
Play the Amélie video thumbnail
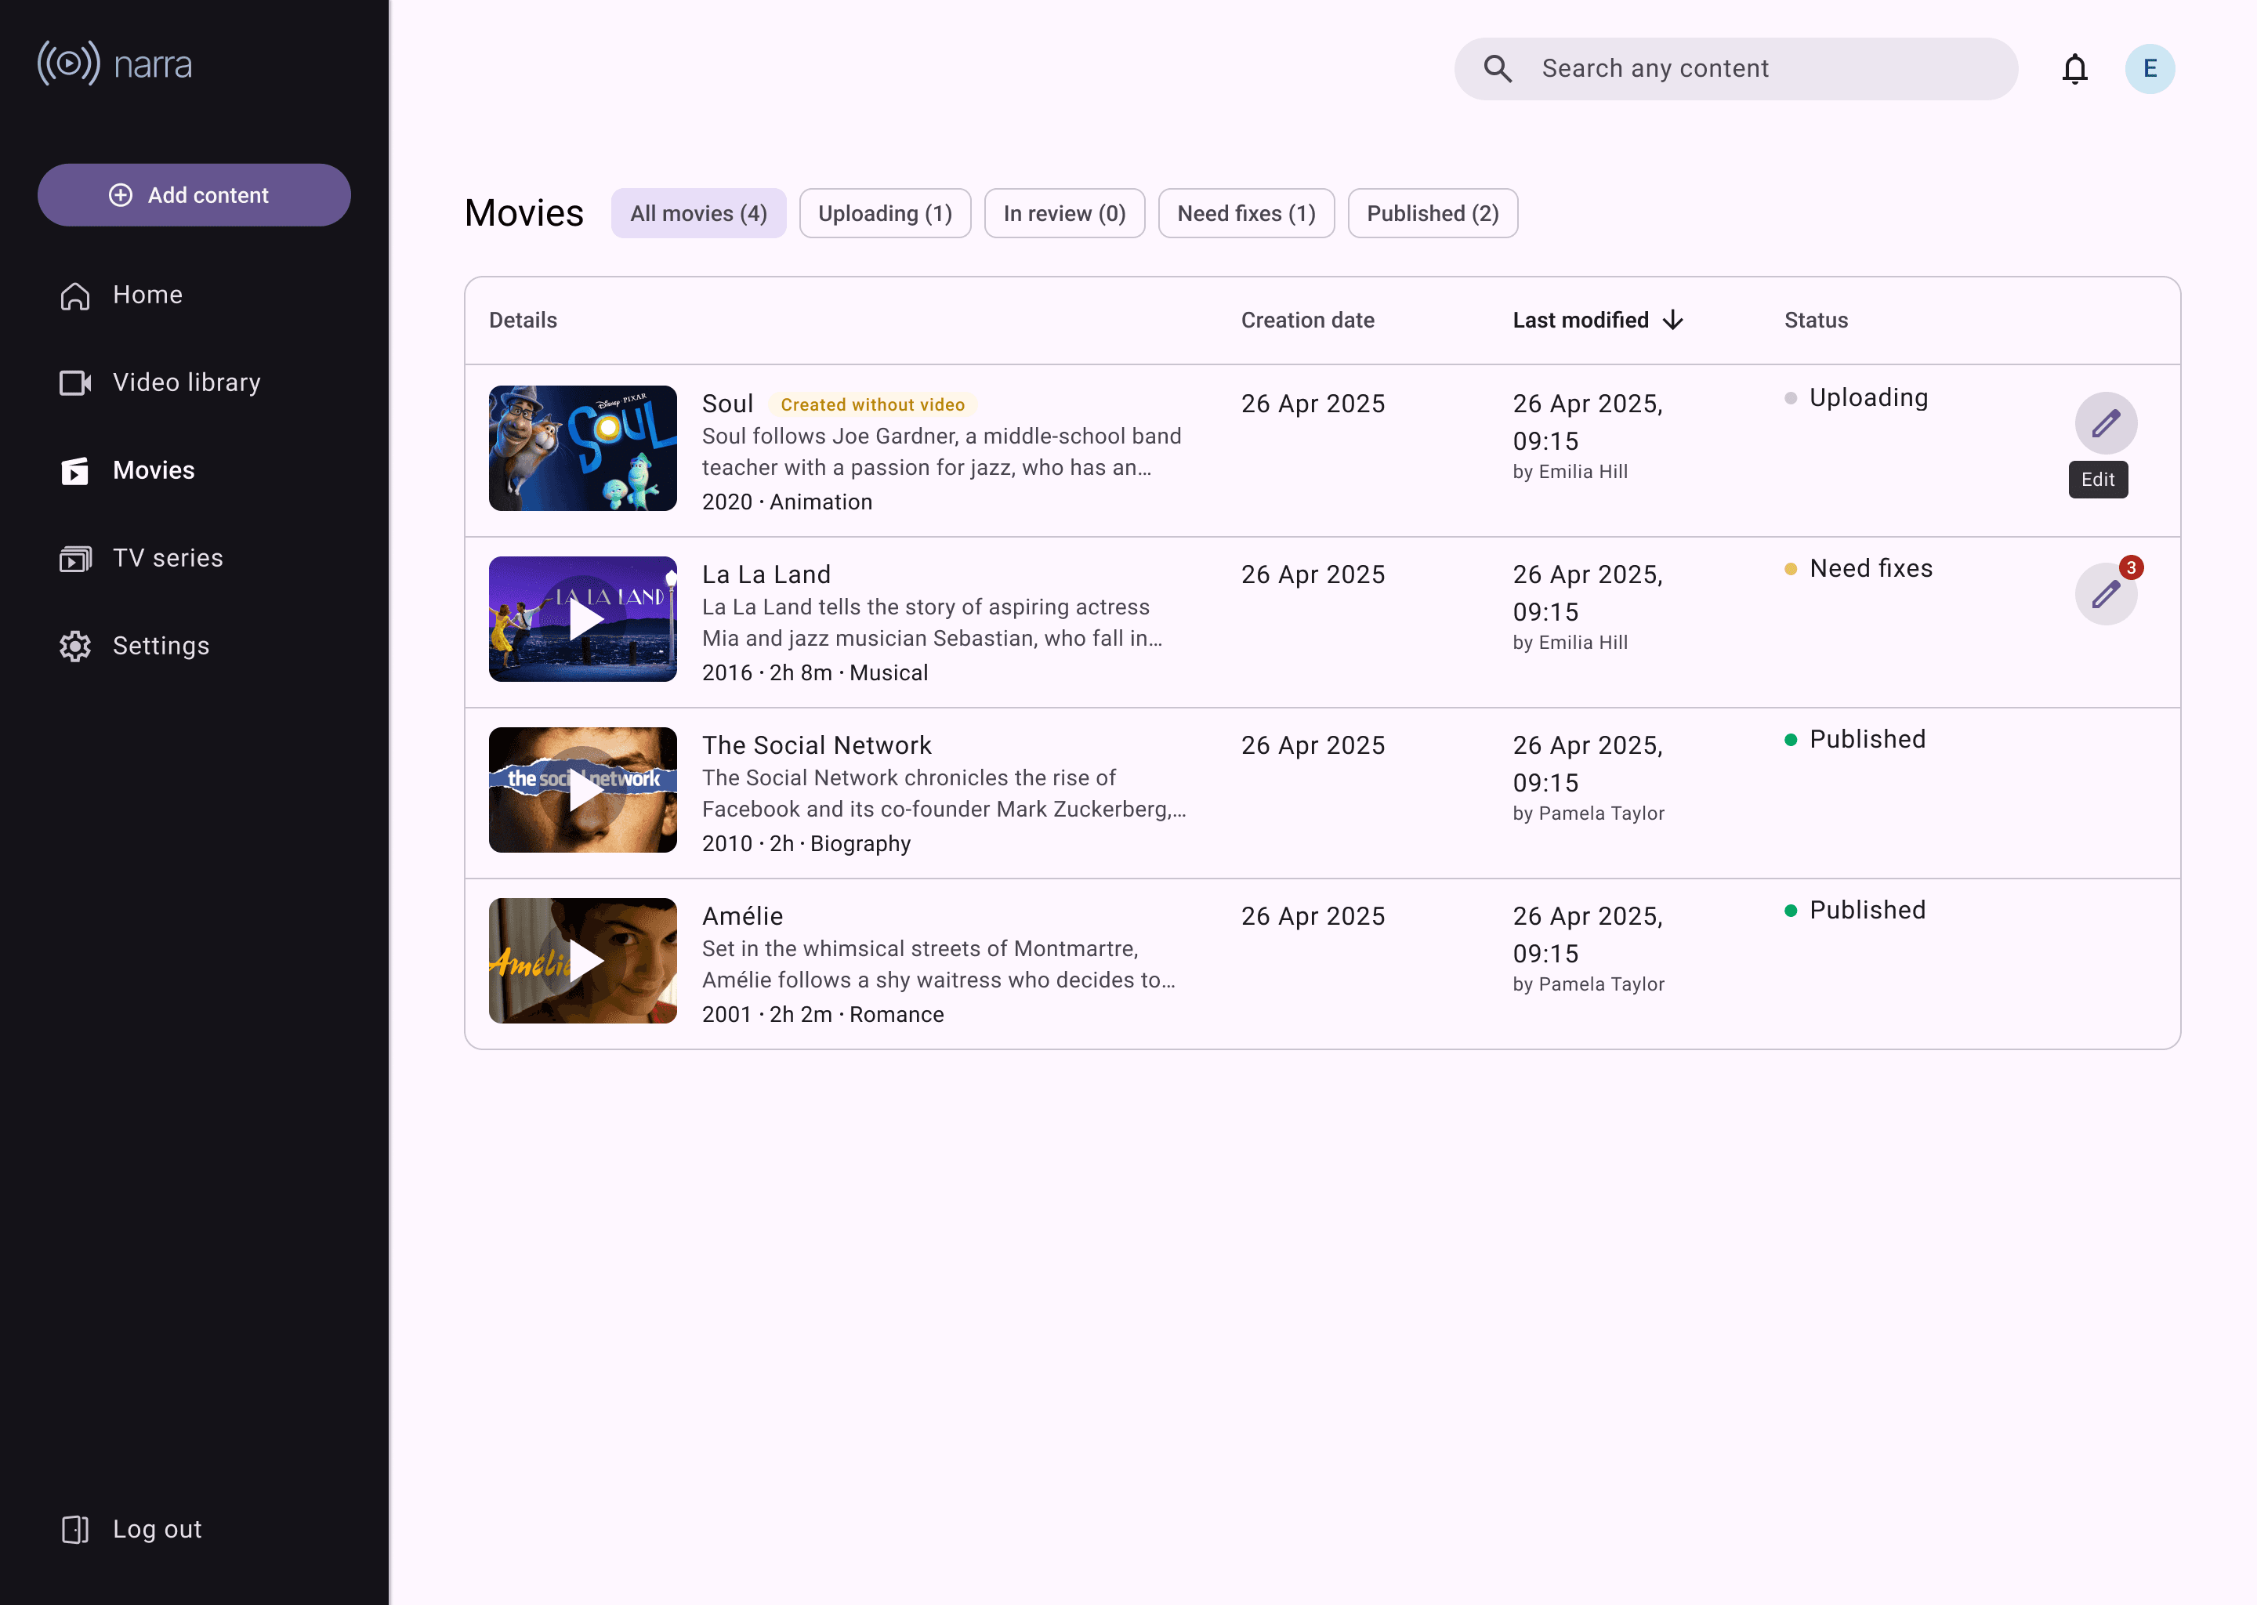(583, 961)
